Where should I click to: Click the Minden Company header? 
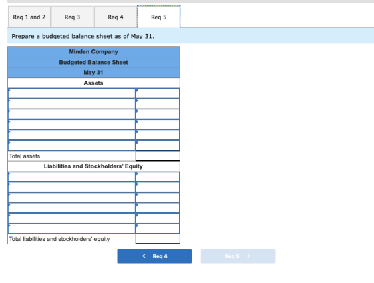(93, 52)
